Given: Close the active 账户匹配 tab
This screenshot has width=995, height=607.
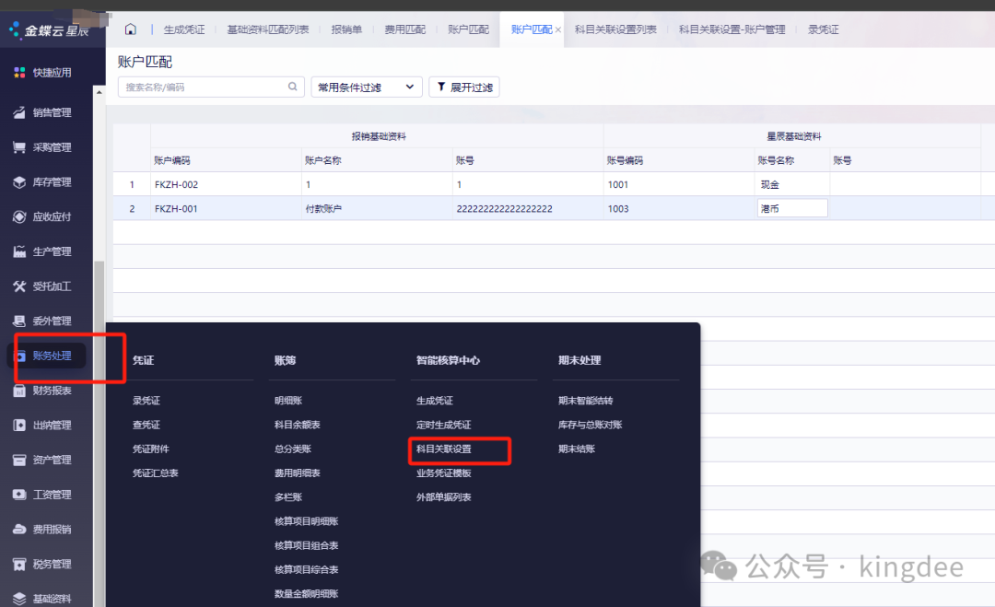Looking at the screenshot, I should [x=558, y=30].
